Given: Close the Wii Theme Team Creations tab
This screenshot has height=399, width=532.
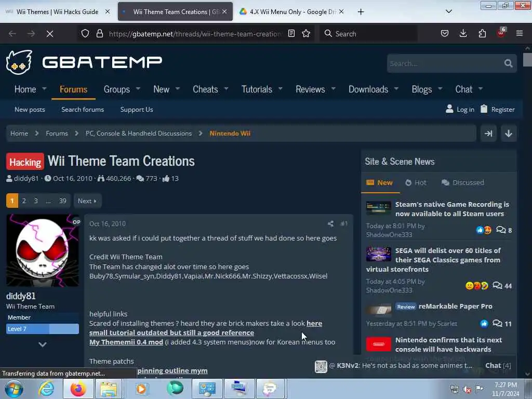Looking at the screenshot, I should click(224, 11).
